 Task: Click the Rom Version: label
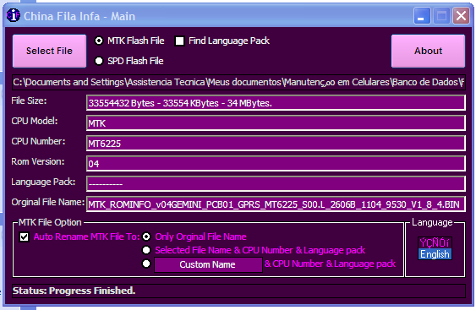[x=38, y=161]
